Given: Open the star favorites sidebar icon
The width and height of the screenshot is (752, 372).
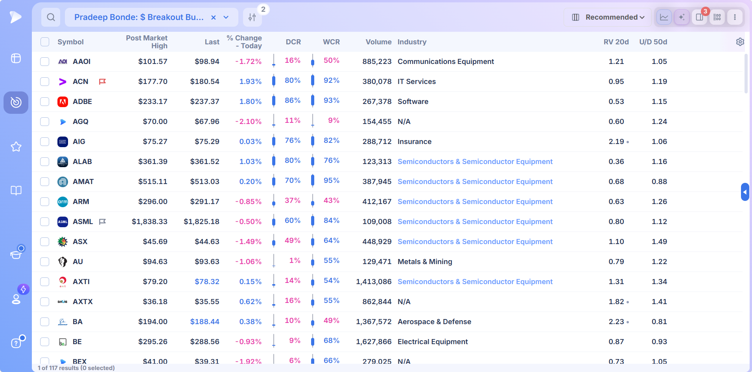Looking at the screenshot, I should [x=16, y=147].
